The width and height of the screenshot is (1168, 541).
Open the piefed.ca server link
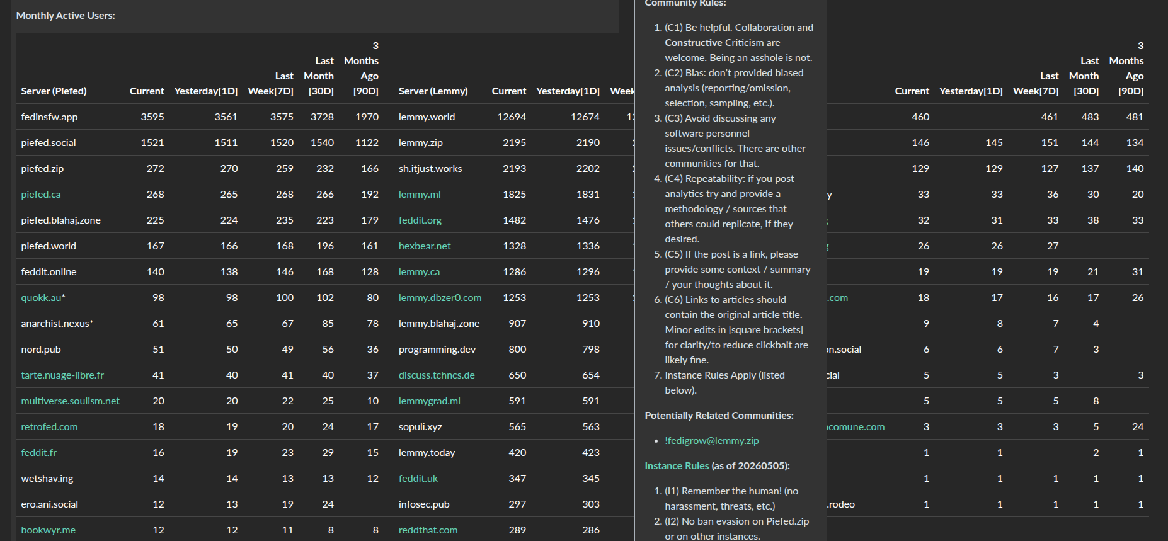41,195
